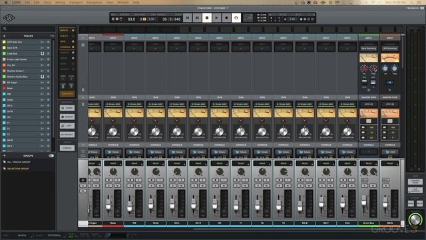
Task: Click the Console button in left panel
Action: tap(67, 148)
